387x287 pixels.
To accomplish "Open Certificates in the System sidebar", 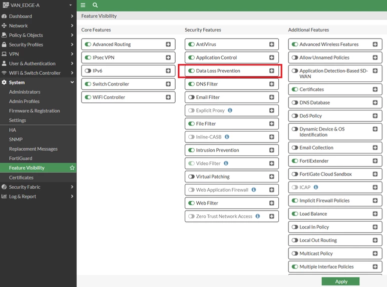I will [x=21, y=177].
